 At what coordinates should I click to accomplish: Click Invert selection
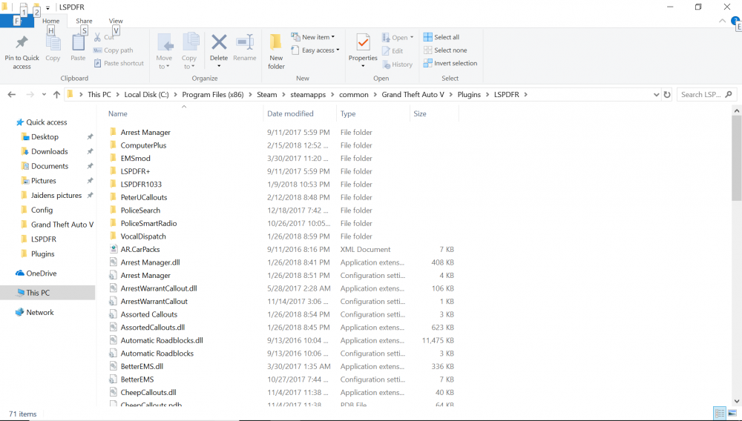pyautogui.click(x=450, y=63)
